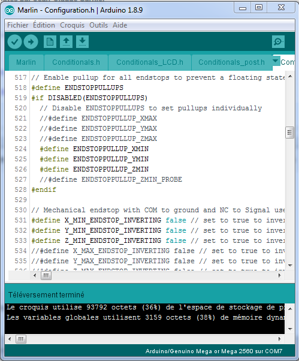Open the Fichier menu
The image size is (299, 361).
tap(18, 25)
